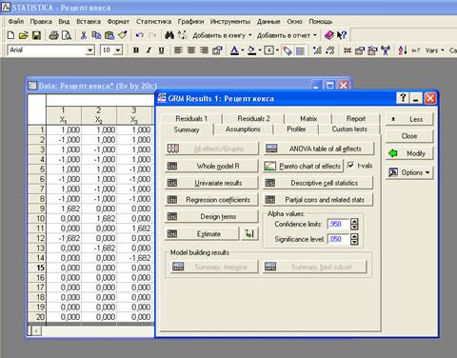Viewport: 457px width, 358px height.
Task: Switch to the Custom tests tab
Action: pyautogui.click(x=349, y=129)
